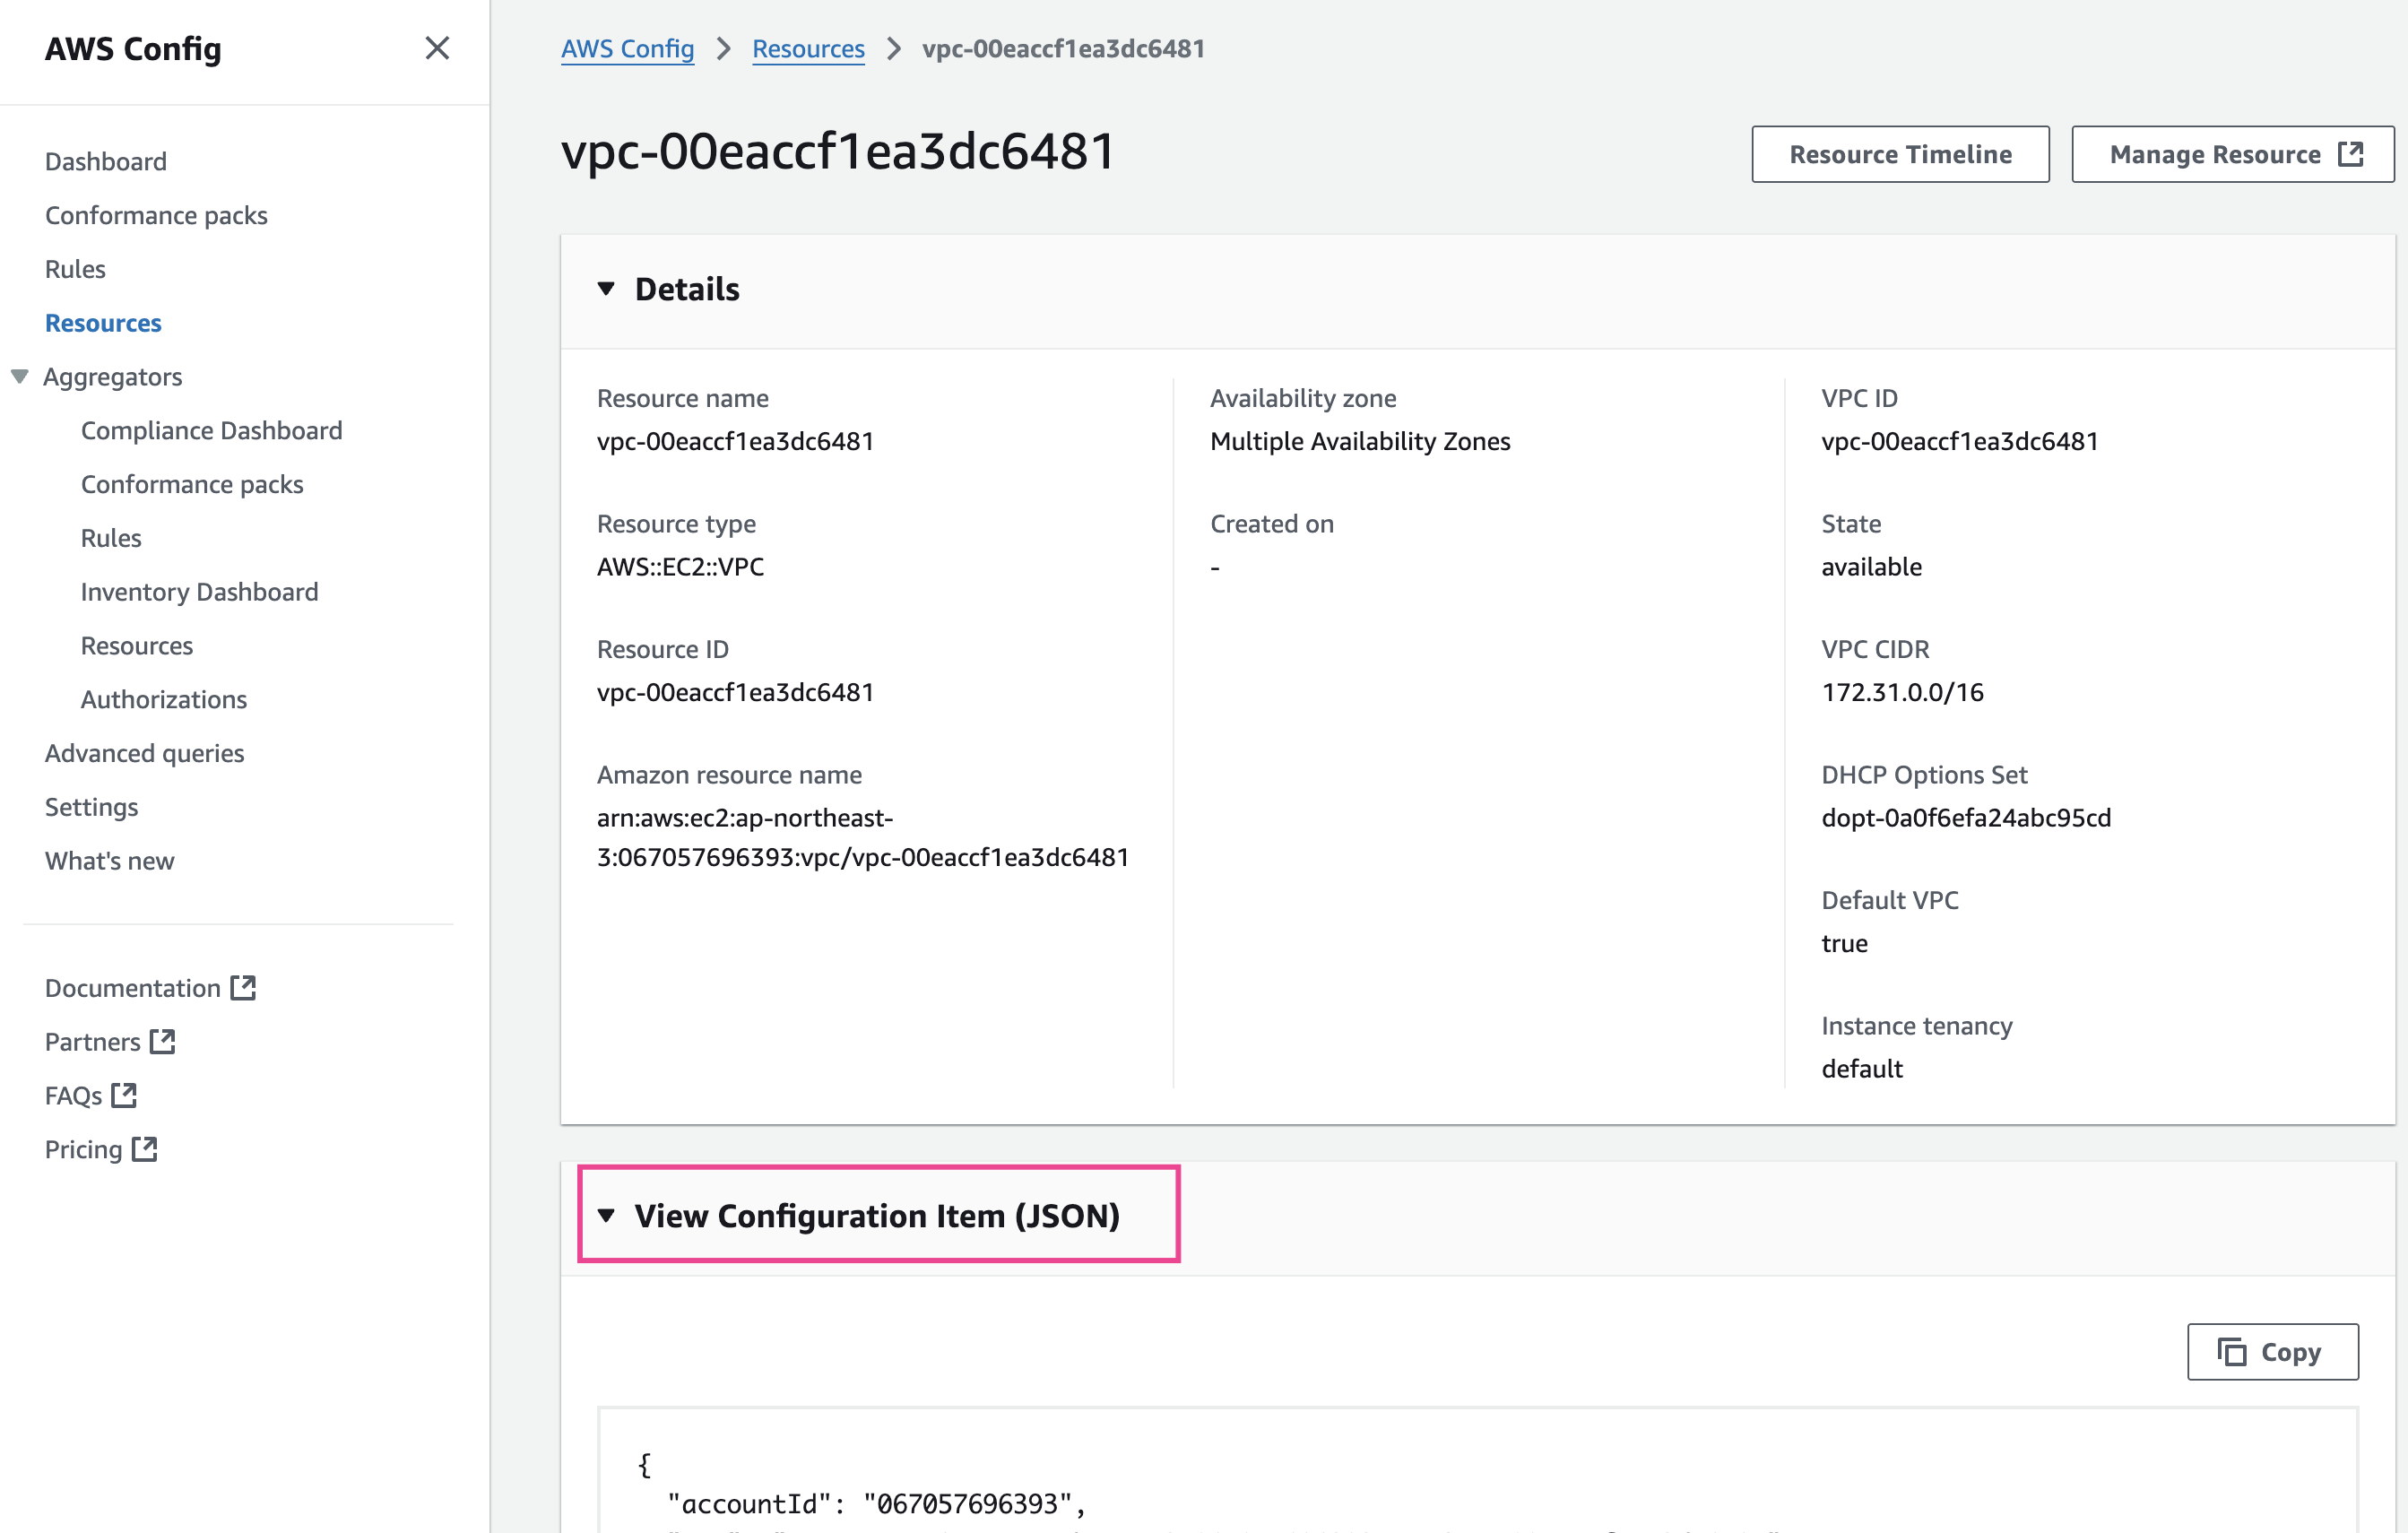Viewport: 2408px width, 1533px height.
Task: Click external link icon beside Partners
Action: tap(162, 1041)
